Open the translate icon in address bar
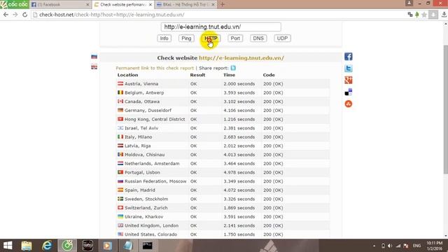The image size is (448, 252). tap(410, 15)
